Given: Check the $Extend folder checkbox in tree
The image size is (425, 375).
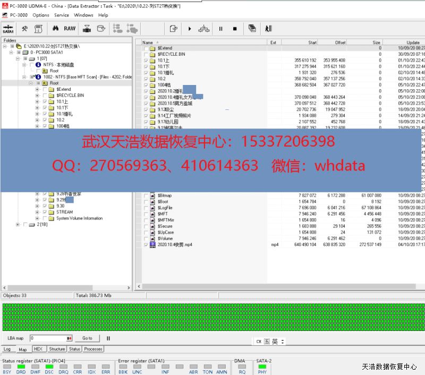Looking at the screenshot, I should pyautogui.click(x=45, y=89).
